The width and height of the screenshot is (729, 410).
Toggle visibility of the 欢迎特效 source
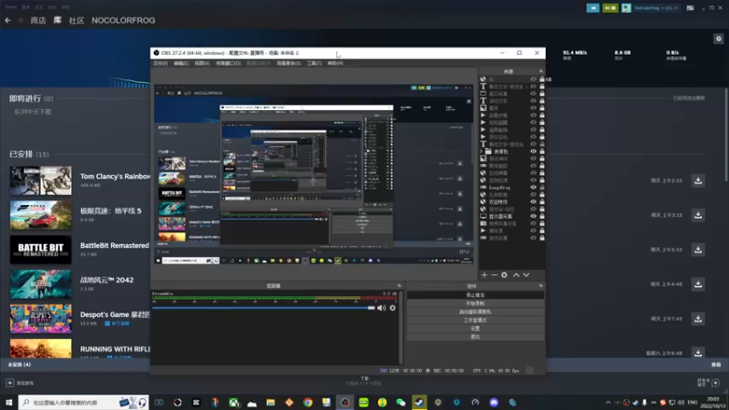point(533,201)
